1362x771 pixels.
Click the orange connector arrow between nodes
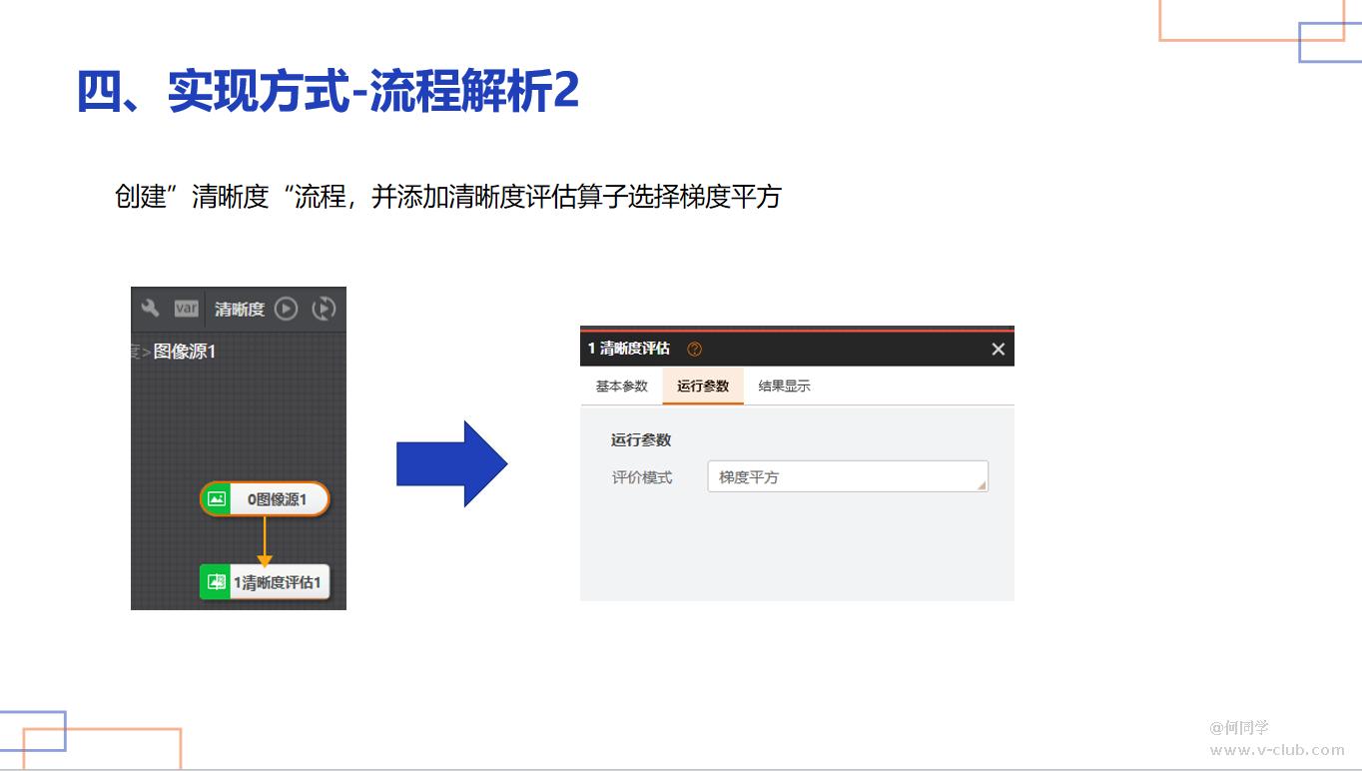point(265,541)
